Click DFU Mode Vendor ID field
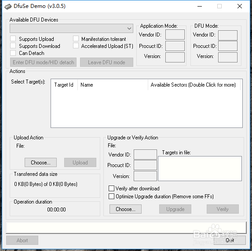The width and height of the screenshot is (252, 251). pyautogui.click(x=228, y=35)
